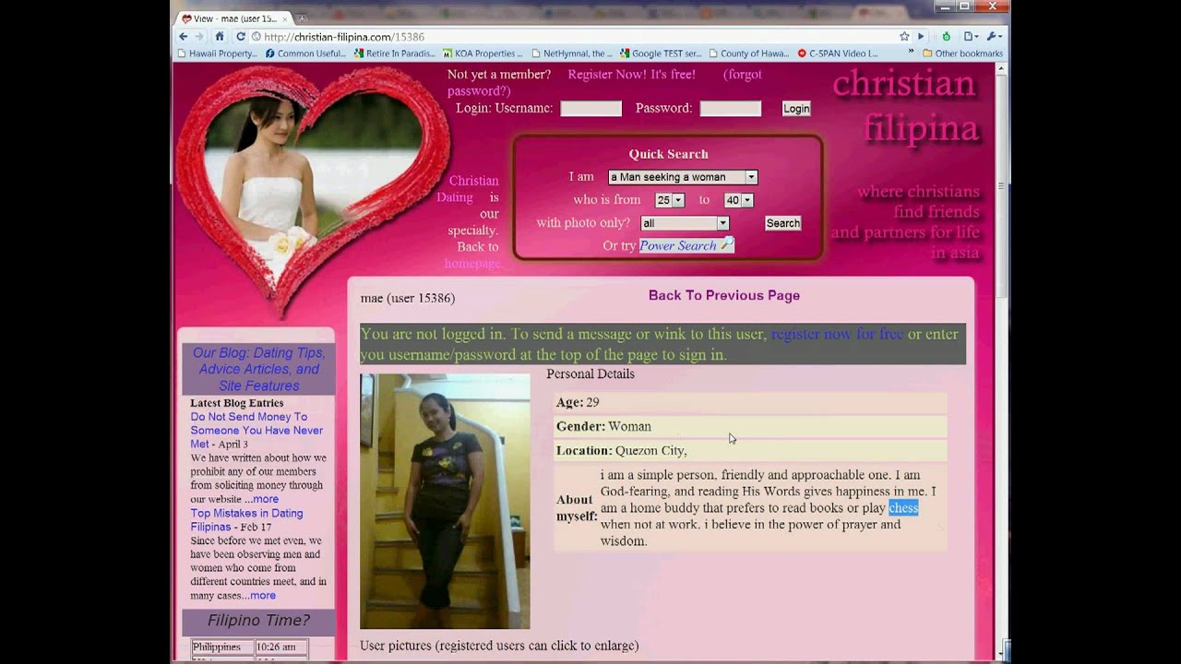Image resolution: width=1181 pixels, height=664 pixels.
Task: Open the Google TEST ser bookmark
Action: point(660,53)
